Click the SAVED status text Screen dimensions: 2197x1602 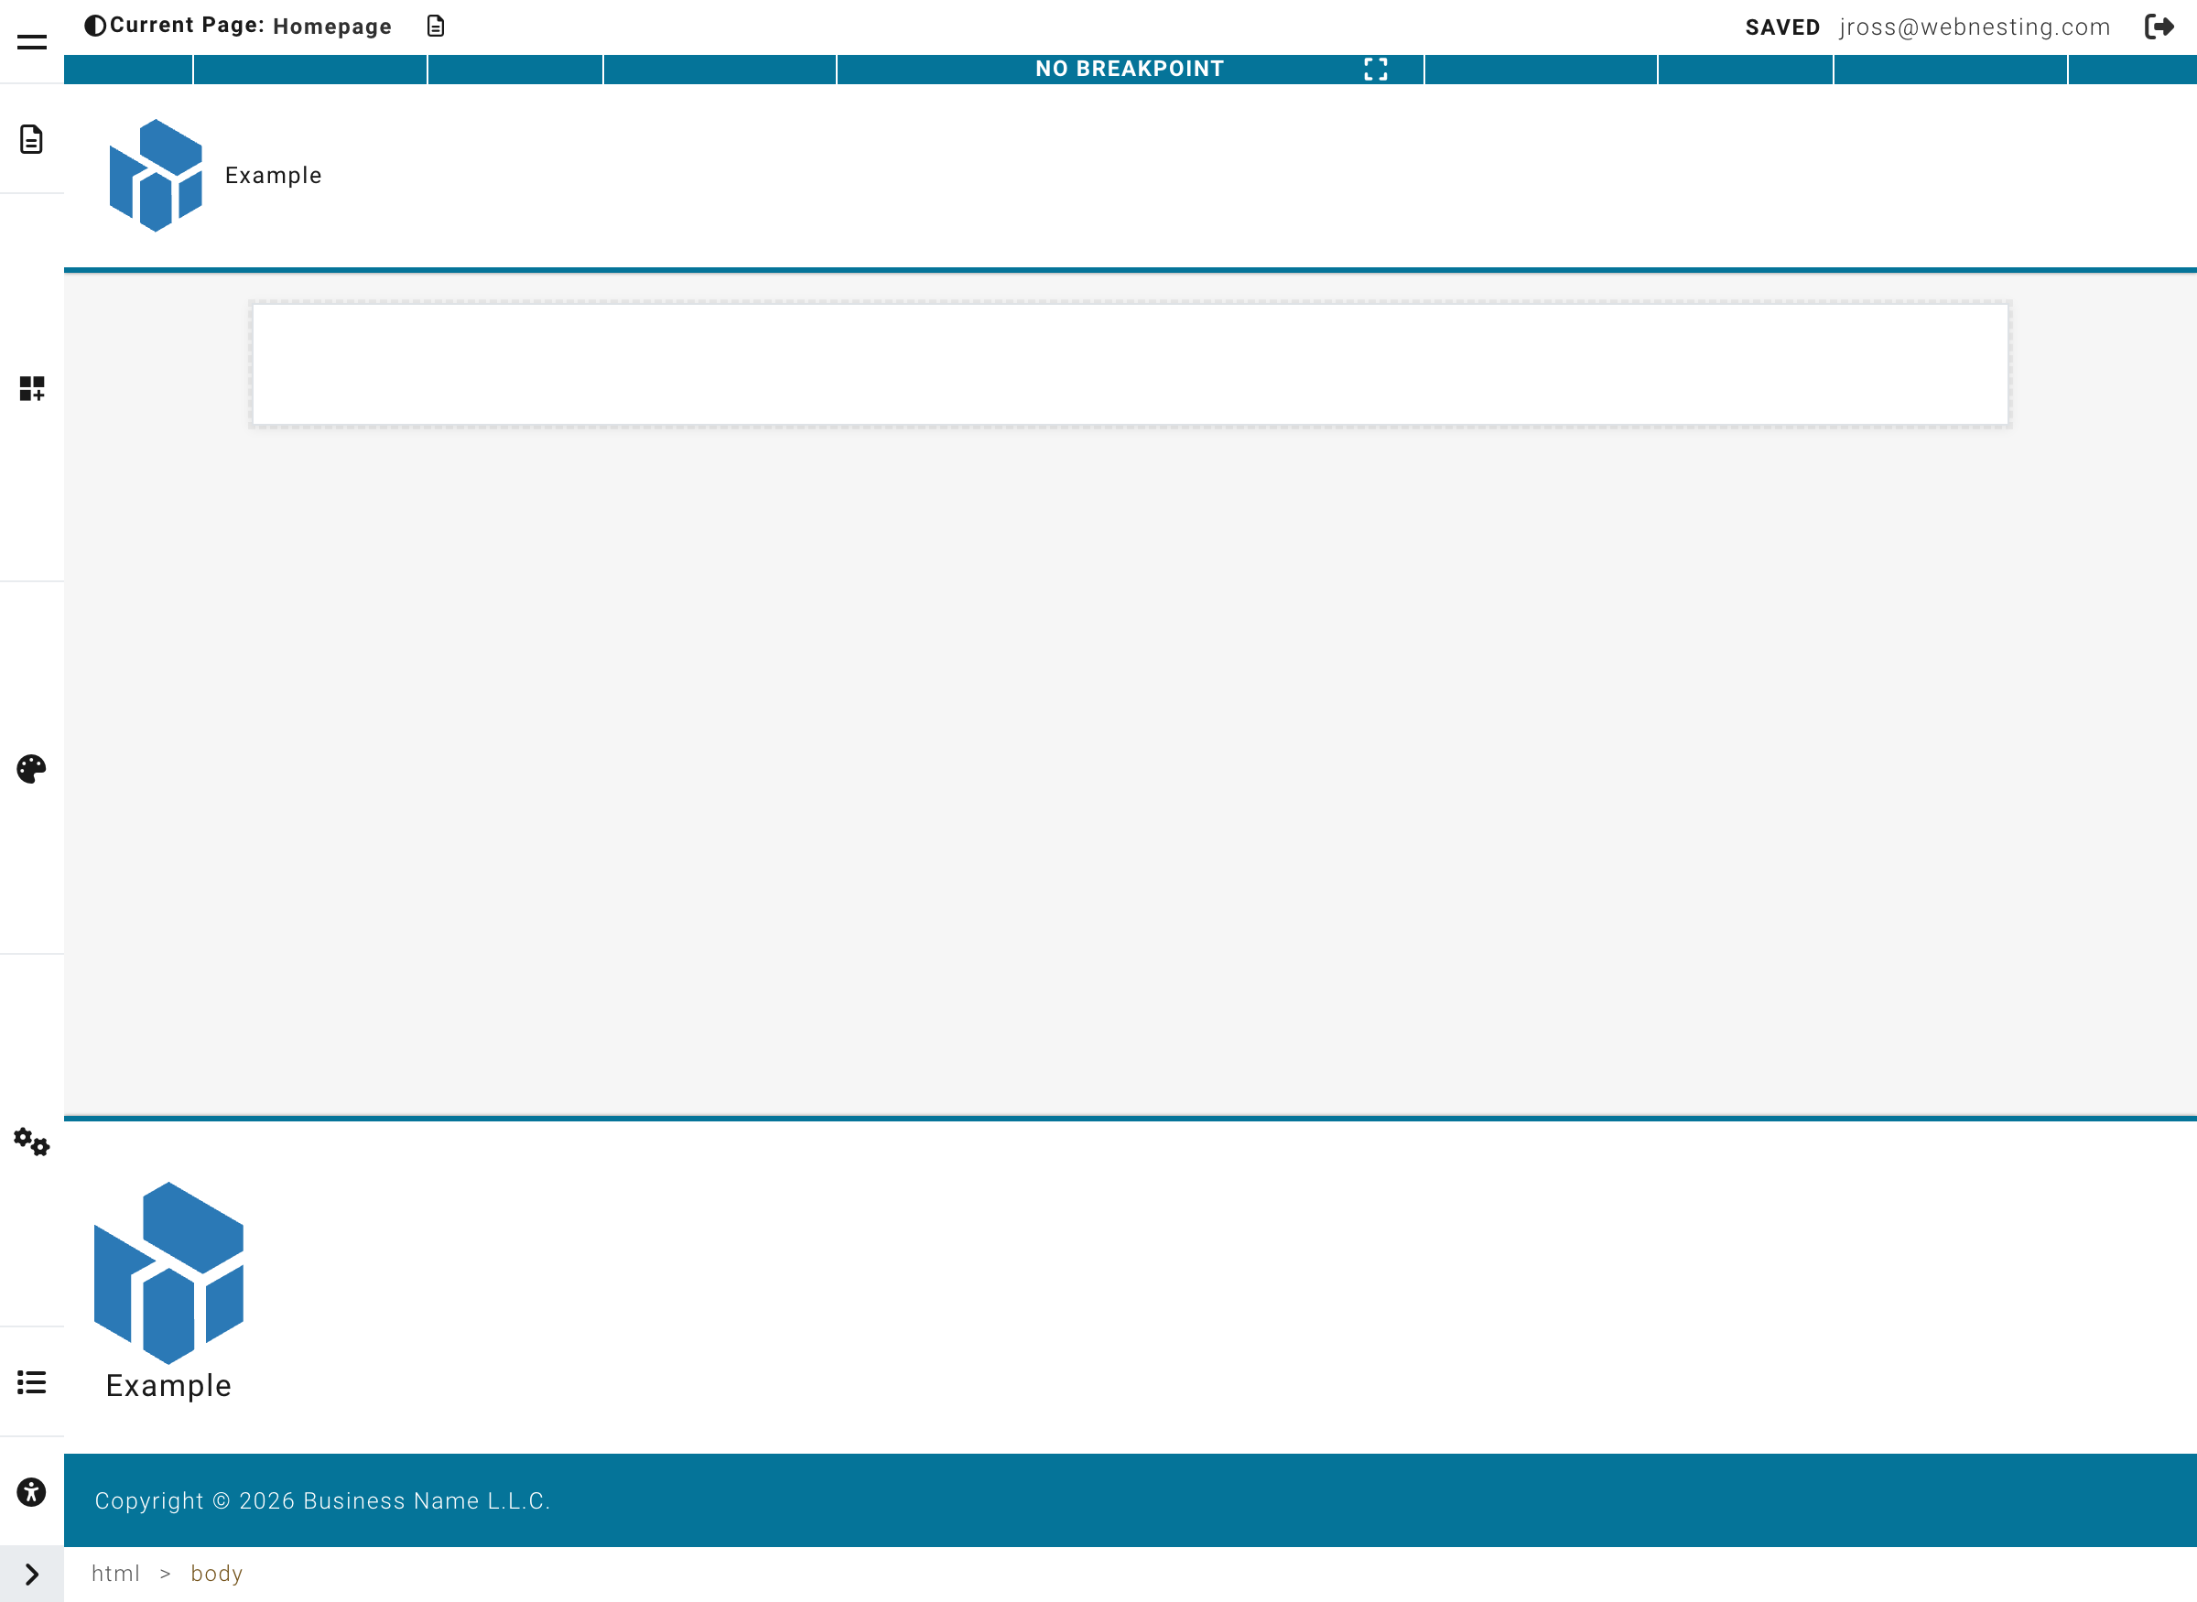pos(1782,27)
